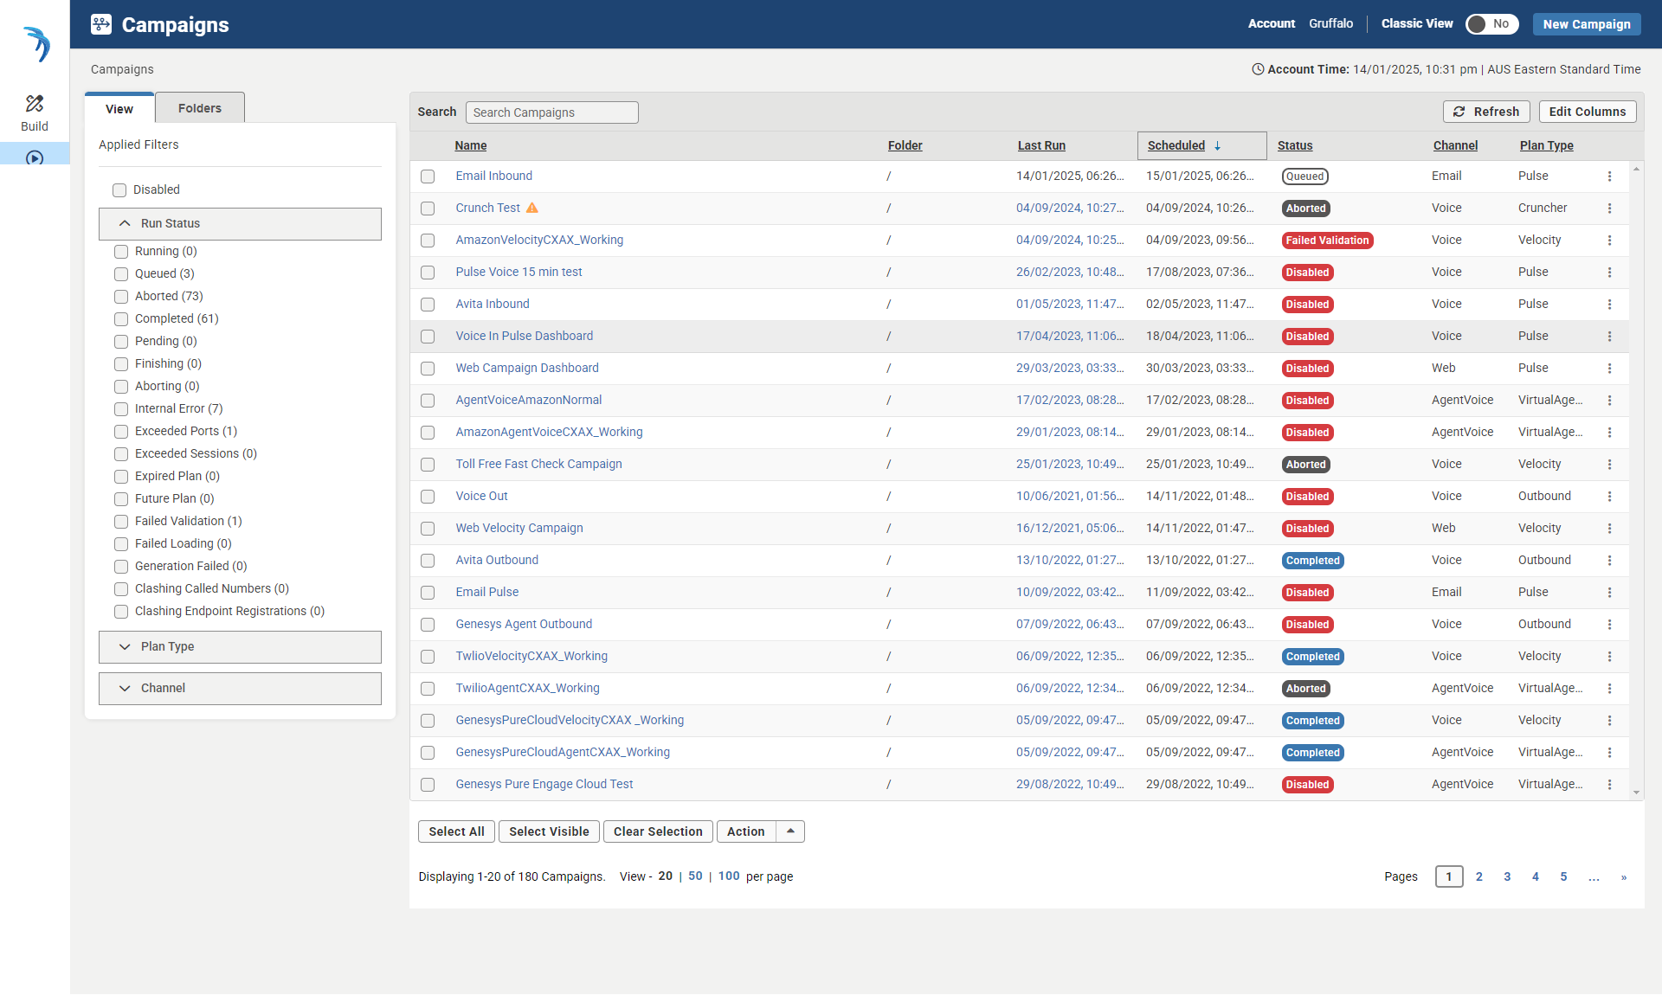Switch to the Folders tab
The height and width of the screenshot is (995, 1662).
tap(200, 108)
